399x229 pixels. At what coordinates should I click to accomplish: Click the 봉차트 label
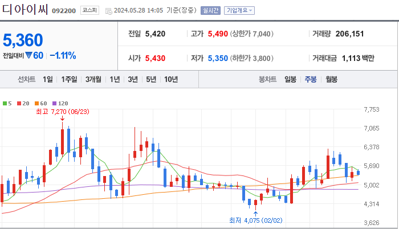[x=268, y=79]
